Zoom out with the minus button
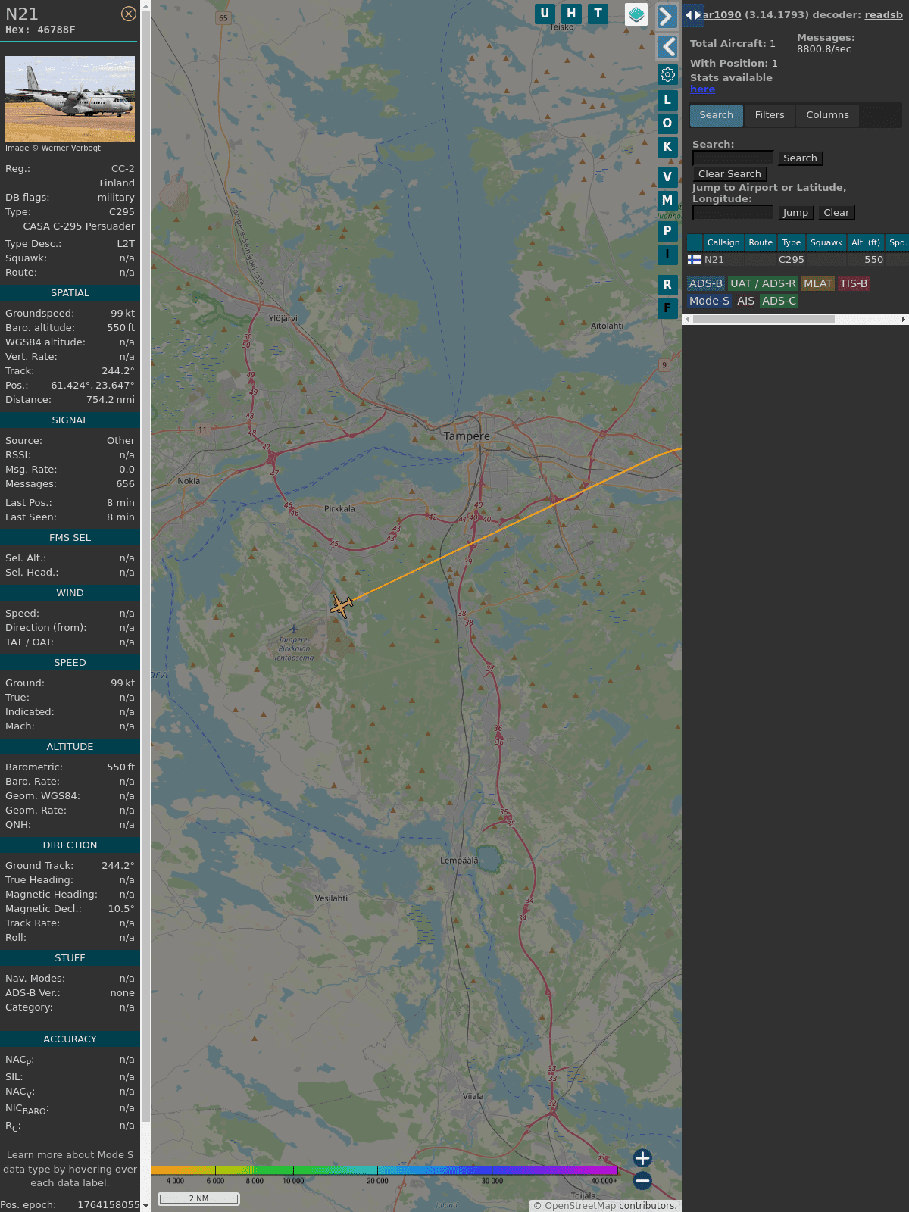Screen dimensions: 909x1212 (642, 1180)
